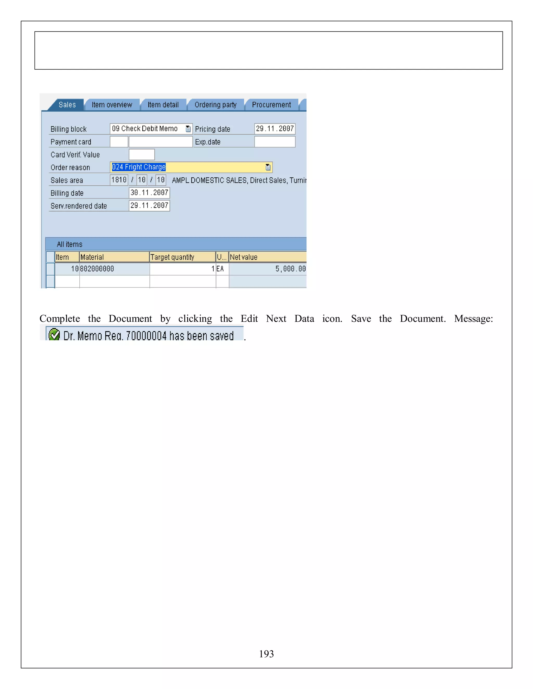Select the empty second row selector
533x689 pixels.
pos(50,281)
